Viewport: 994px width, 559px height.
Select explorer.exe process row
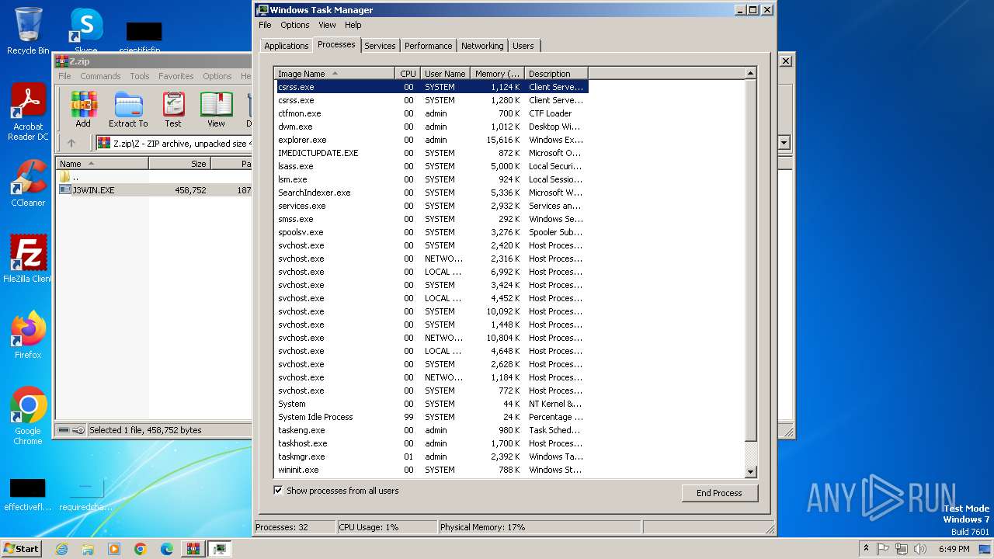point(432,140)
